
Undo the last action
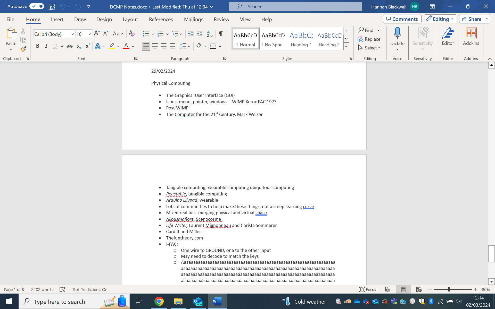pos(63,7)
